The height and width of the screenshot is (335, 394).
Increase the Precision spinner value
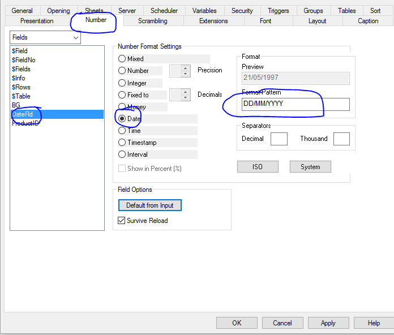(x=186, y=68)
